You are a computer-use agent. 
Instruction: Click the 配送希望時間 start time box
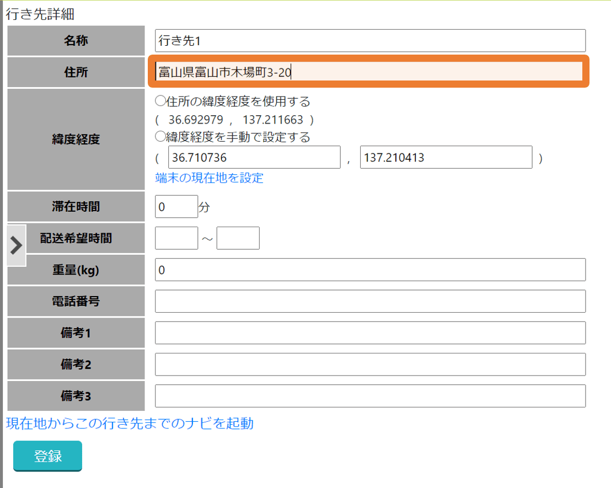pos(176,238)
